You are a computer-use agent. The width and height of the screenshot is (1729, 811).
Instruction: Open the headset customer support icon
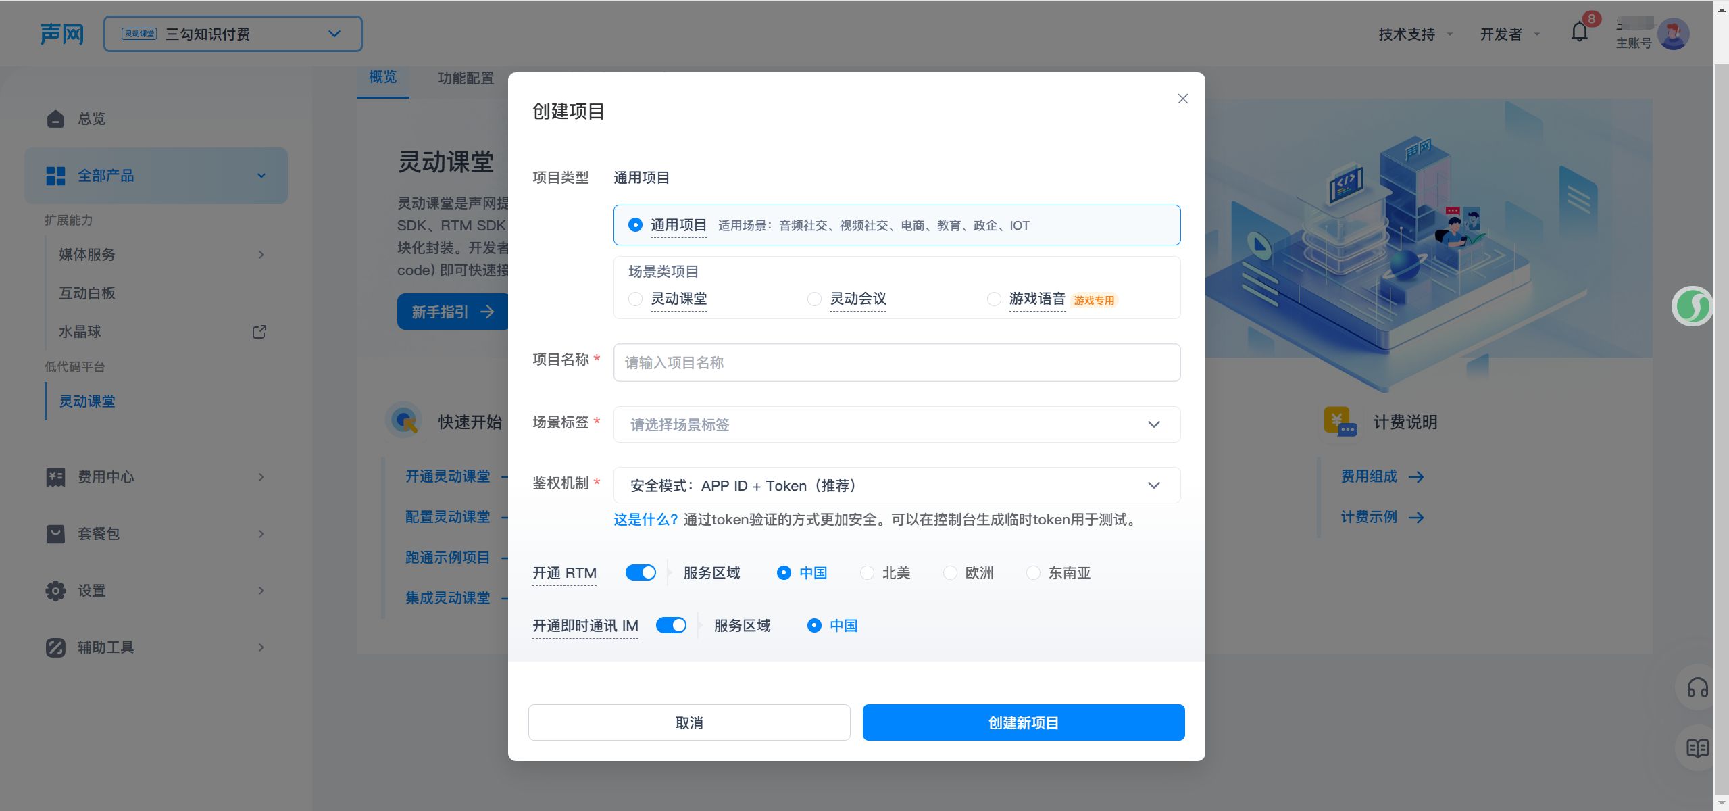click(1697, 689)
